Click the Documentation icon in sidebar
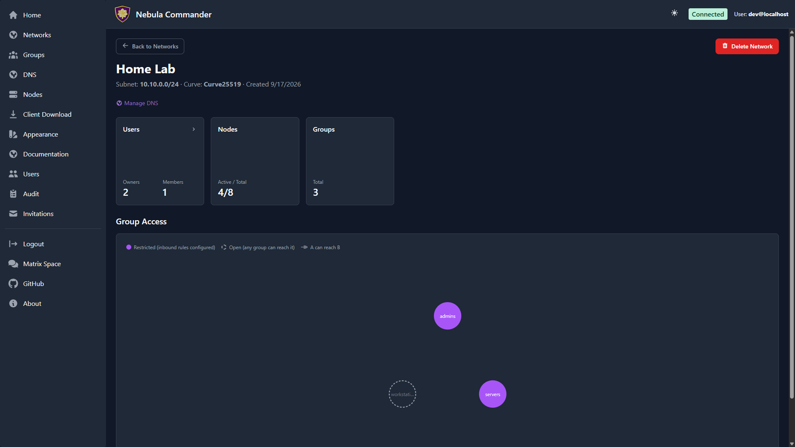795x447 pixels. [x=13, y=154]
